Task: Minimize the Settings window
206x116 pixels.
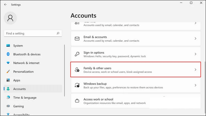Action: click(181, 3)
